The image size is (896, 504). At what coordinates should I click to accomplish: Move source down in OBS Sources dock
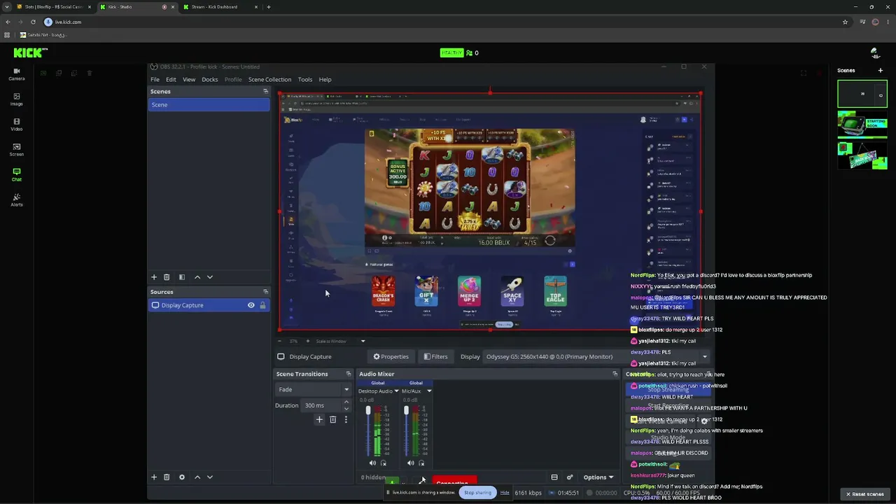pos(209,477)
